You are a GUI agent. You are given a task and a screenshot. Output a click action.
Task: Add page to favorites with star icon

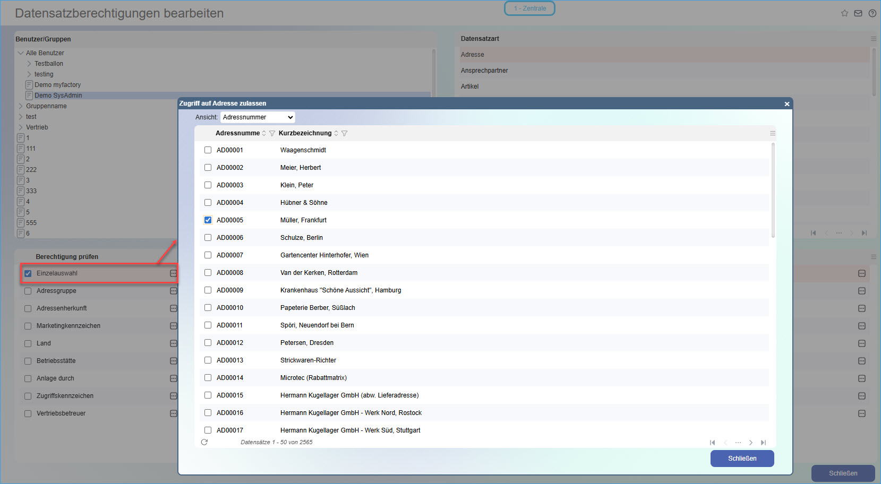(844, 13)
